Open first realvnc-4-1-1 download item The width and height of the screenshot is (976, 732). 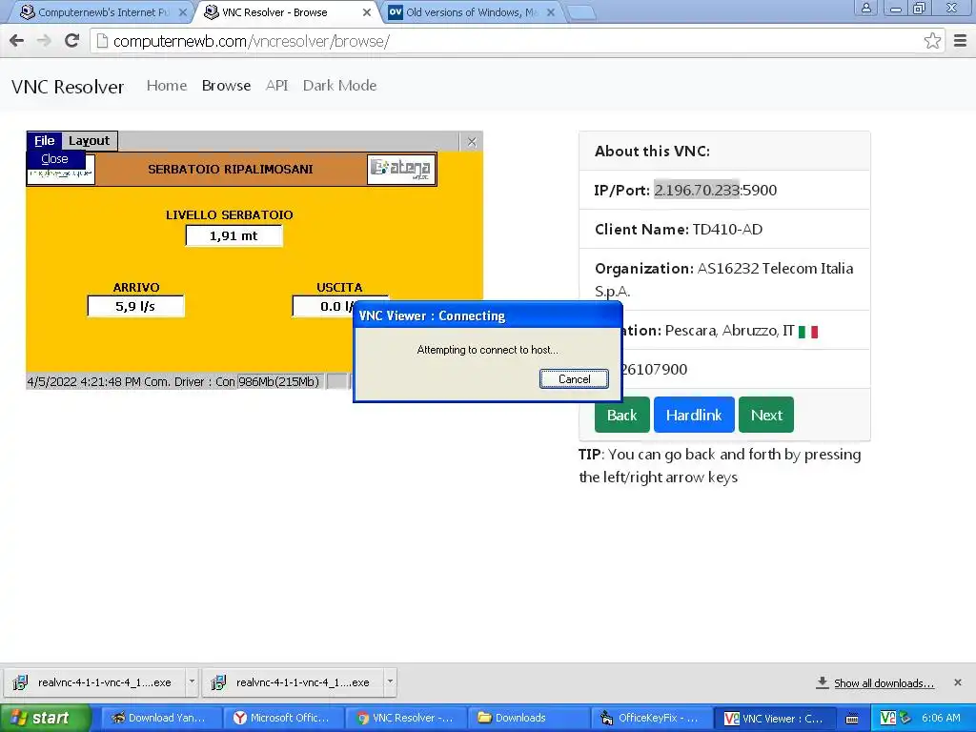[94, 682]
